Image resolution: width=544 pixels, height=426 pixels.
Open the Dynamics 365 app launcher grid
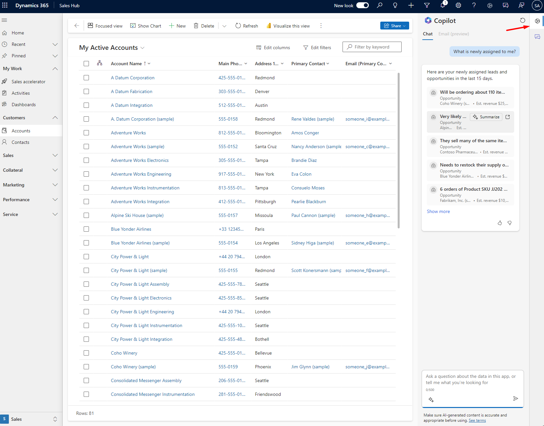click(5, 5)
